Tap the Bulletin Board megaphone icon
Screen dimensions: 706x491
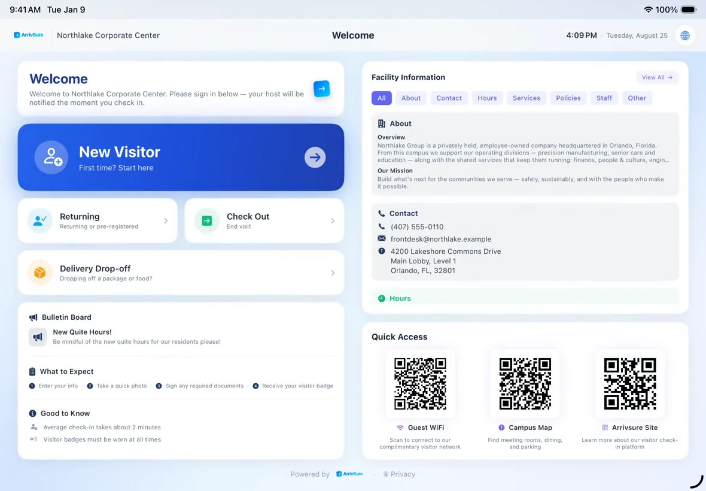point(34,317)
